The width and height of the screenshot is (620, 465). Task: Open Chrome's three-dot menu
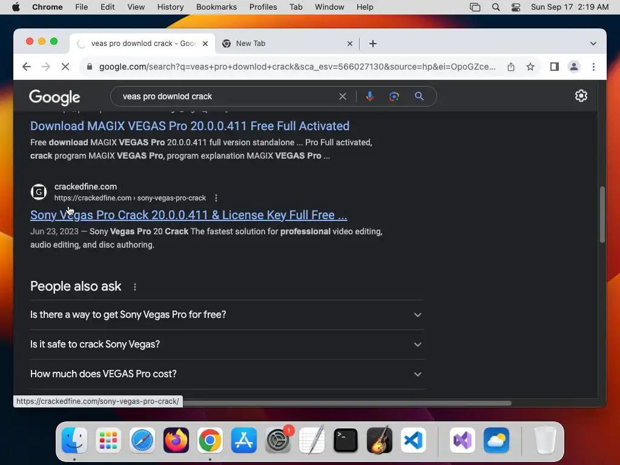click(593, 67)
